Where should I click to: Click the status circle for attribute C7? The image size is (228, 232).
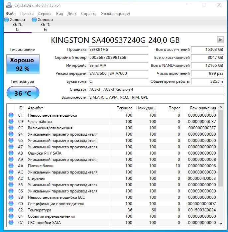[11, 222]
